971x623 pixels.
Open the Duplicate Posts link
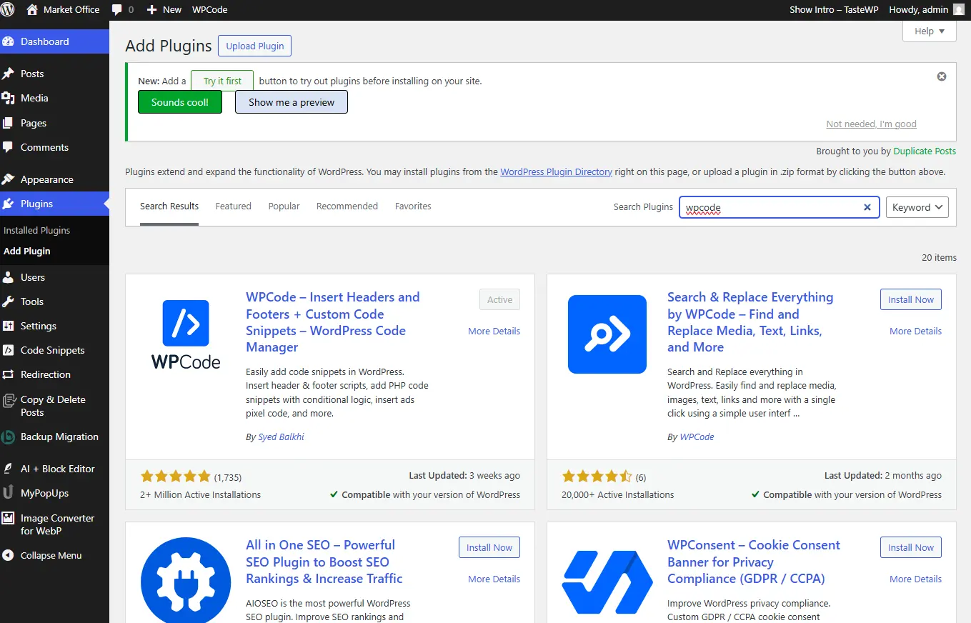click(x=925, y=151)
